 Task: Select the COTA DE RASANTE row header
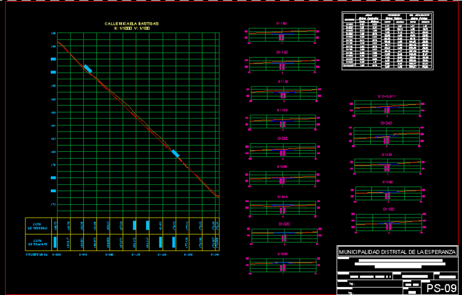(38, 242)
